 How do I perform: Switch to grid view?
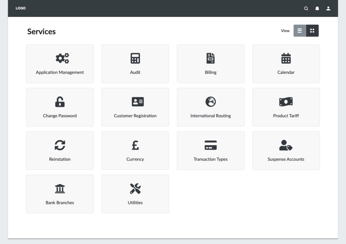point(312,31)
